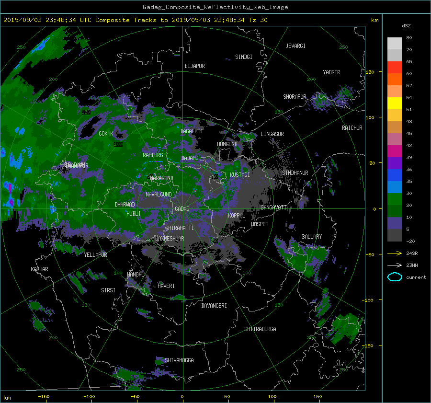Click the SHORAPUR city label
Screen dimensions: 431x403
295,97
